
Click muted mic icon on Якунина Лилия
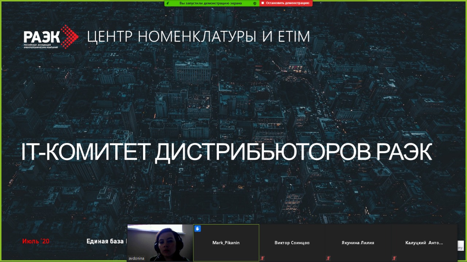328,258
